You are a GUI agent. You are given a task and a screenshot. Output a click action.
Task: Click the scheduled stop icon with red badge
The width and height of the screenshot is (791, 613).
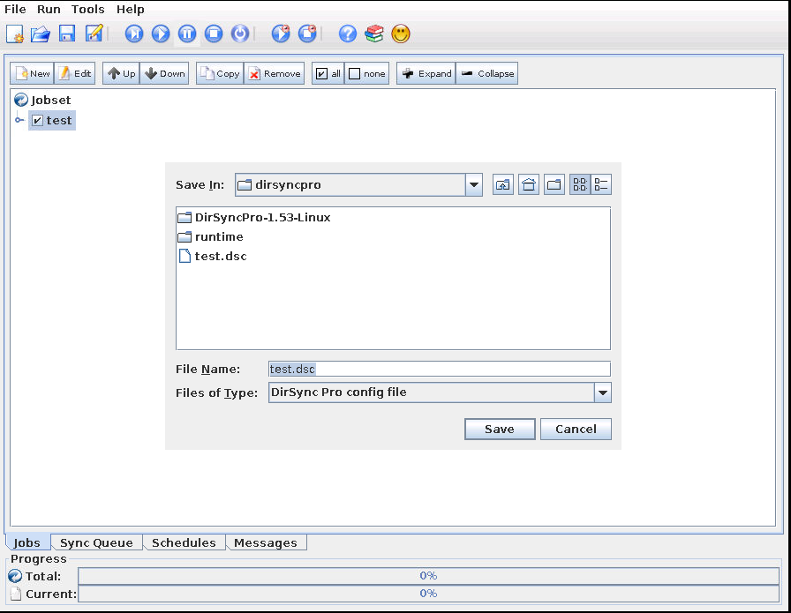[307, 34]
